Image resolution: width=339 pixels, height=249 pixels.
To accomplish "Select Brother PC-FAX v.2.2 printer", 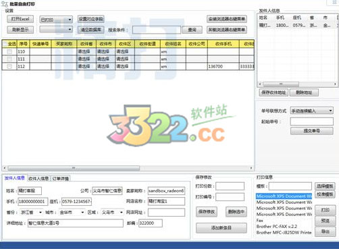I will click(x=284, y=227).
